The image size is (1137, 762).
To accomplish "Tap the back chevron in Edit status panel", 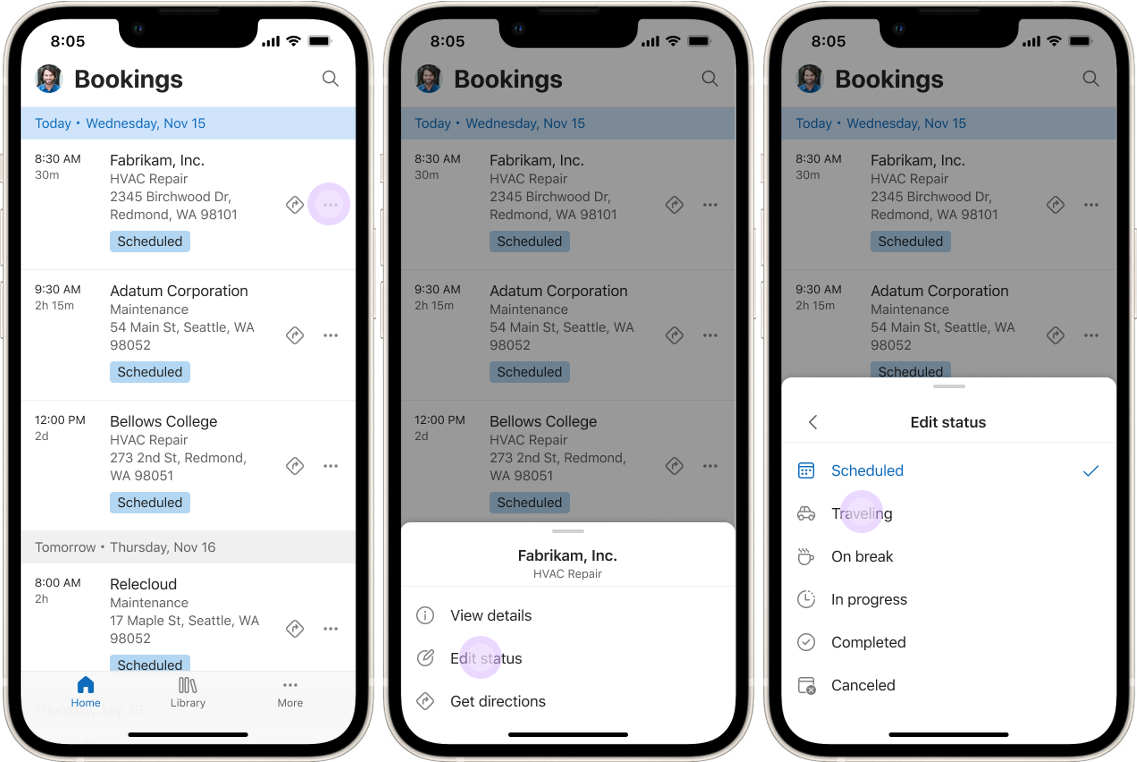I will 813,422.
